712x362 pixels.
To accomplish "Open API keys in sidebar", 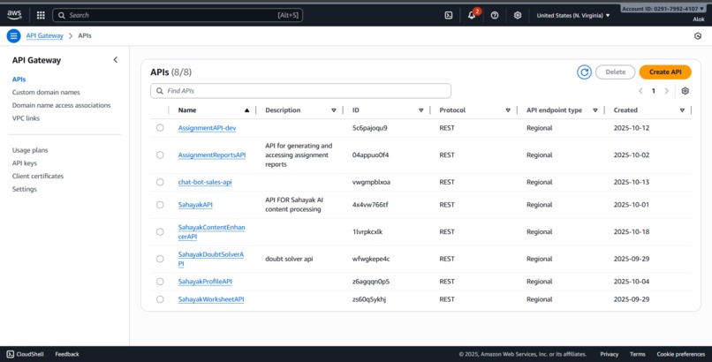I will click(x=25, y=162).
